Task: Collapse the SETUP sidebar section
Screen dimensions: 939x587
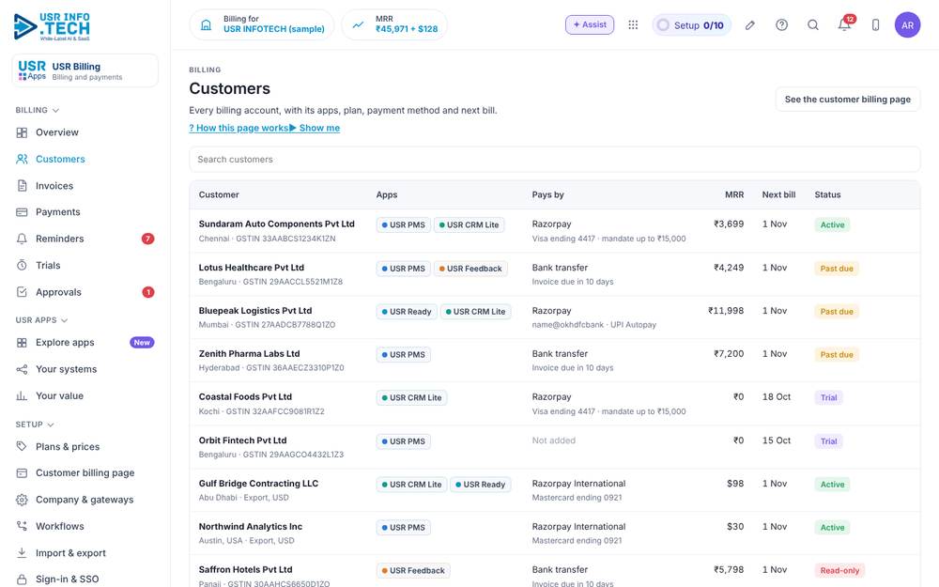Action: tap(35, 425)
